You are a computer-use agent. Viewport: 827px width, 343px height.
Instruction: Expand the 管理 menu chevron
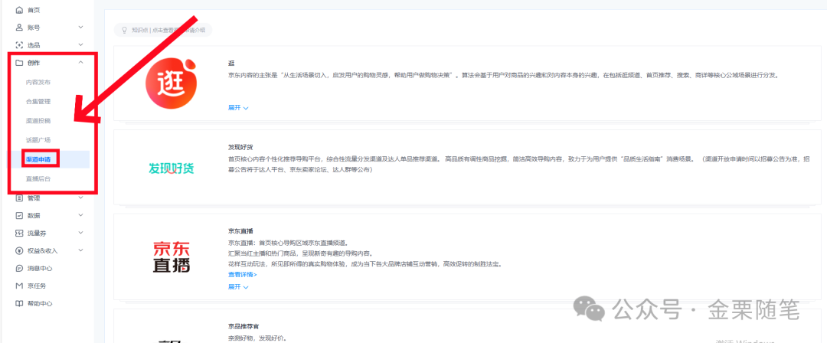click(80, 198)
